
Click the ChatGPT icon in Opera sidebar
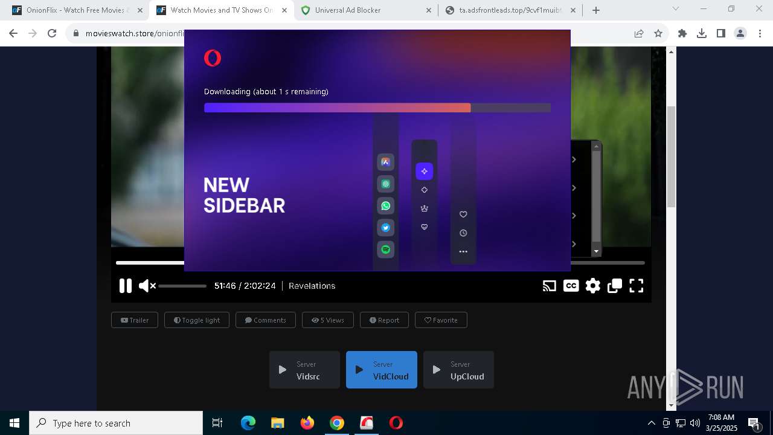click(x=386, y=184)
